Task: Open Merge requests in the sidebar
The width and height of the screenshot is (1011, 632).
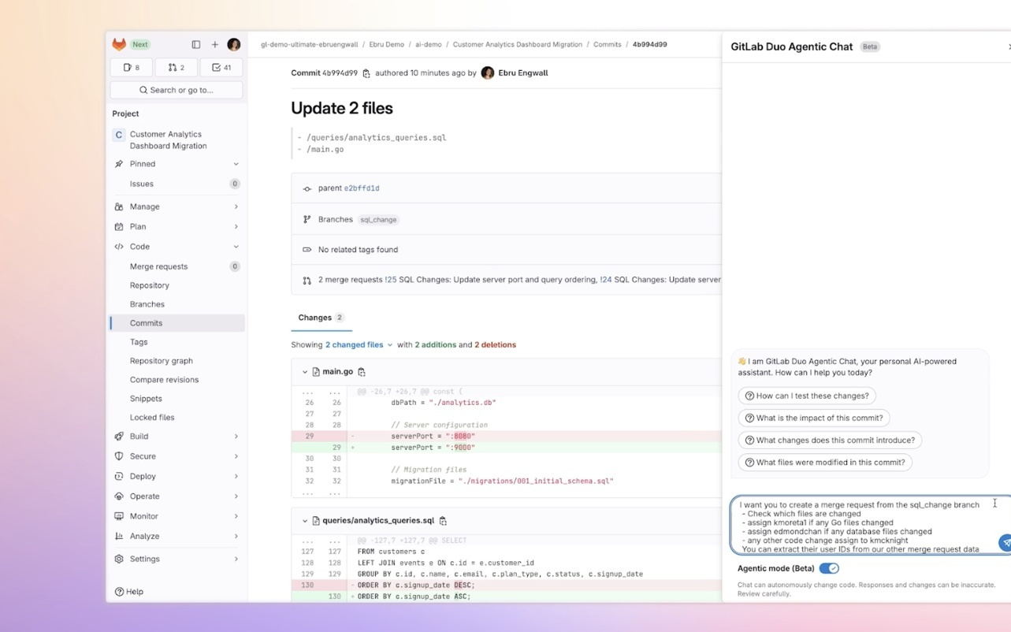Action: pos(177,266)
